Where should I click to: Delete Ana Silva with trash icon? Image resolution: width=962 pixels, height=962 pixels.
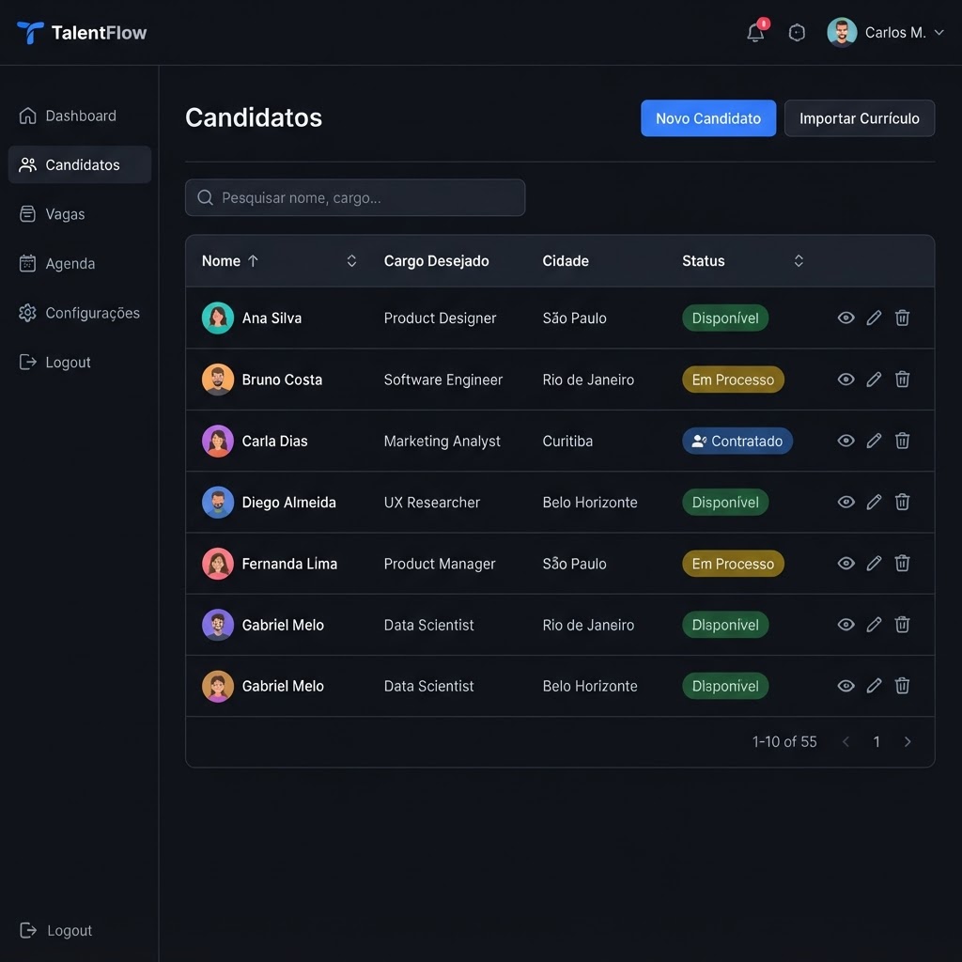[x=902, y=318]
